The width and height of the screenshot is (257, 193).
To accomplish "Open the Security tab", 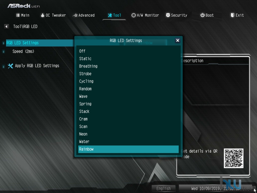I will [177, 15].
